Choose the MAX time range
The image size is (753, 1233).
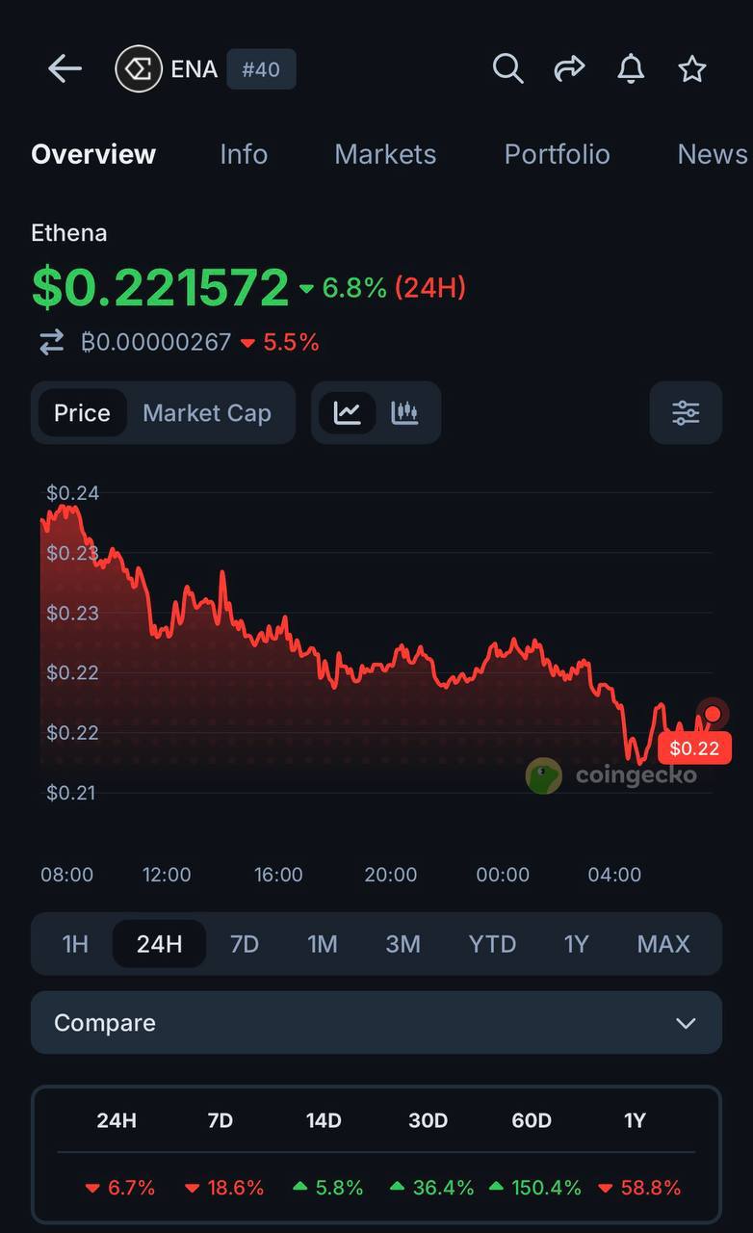point(663,944)
